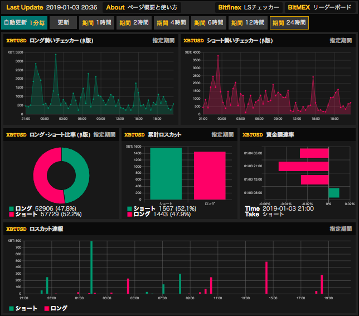Screen dimensions: 359x316
Task: Click the 累計ロスカット panel title
Action: tap(153, 134)
